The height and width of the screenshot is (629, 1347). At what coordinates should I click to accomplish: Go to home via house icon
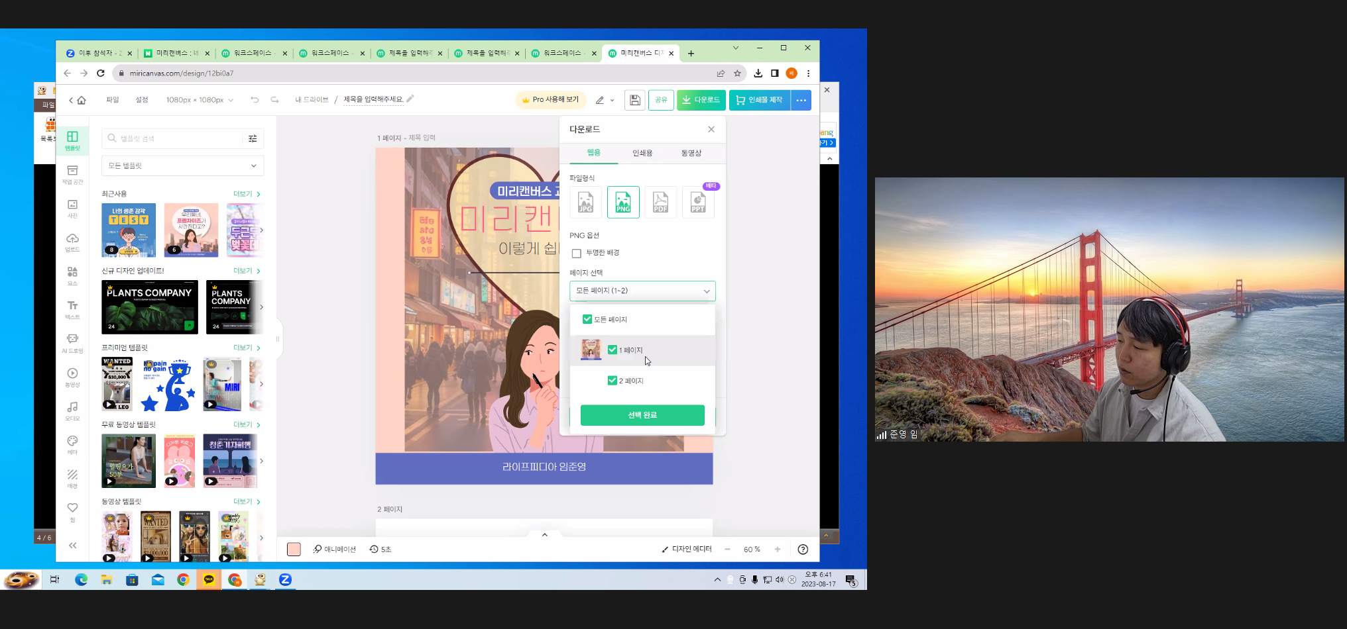coord(82,100)
